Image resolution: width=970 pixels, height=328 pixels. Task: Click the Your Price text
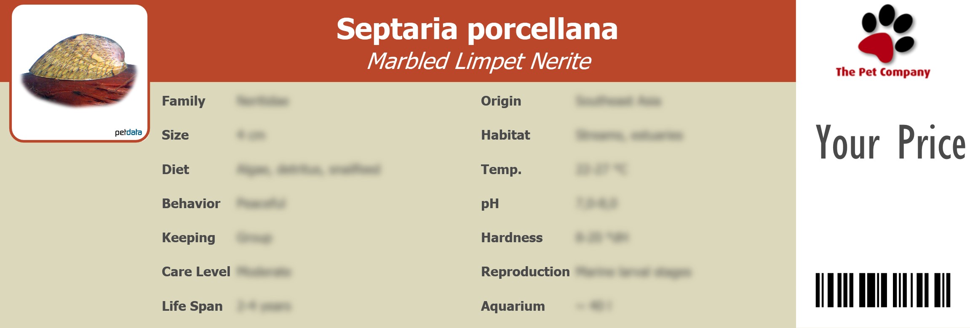tap(890, 143)
